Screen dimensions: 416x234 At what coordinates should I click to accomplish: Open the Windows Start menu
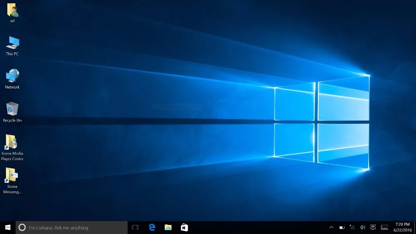pos(7,227)
